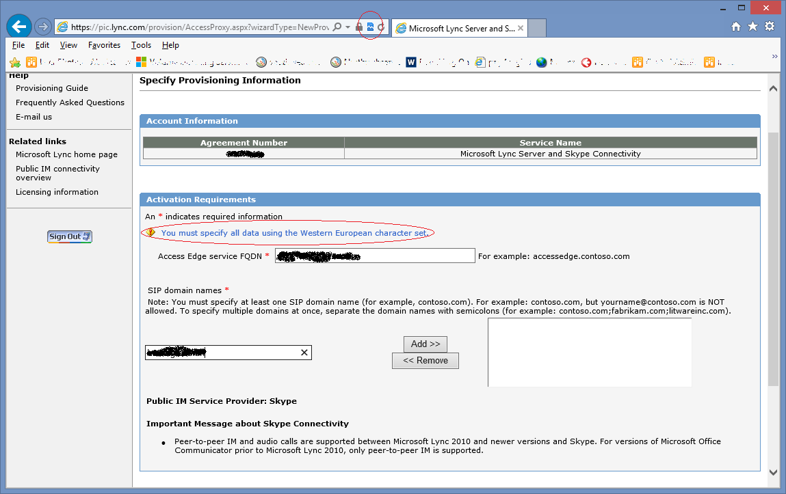The image size is (786, 494).
Task: Refresh the page with the reload icon
Action: [381, 27]
